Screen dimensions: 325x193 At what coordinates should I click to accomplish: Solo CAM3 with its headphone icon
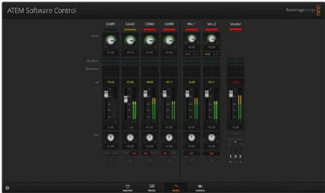(x=150, y=161)
